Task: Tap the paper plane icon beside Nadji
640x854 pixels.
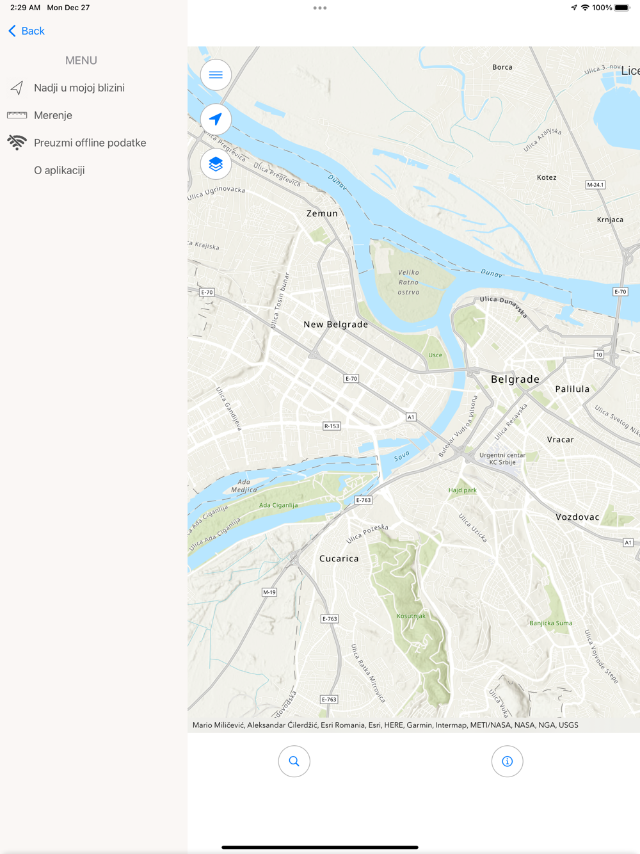Action: click(x=17, y=88)
